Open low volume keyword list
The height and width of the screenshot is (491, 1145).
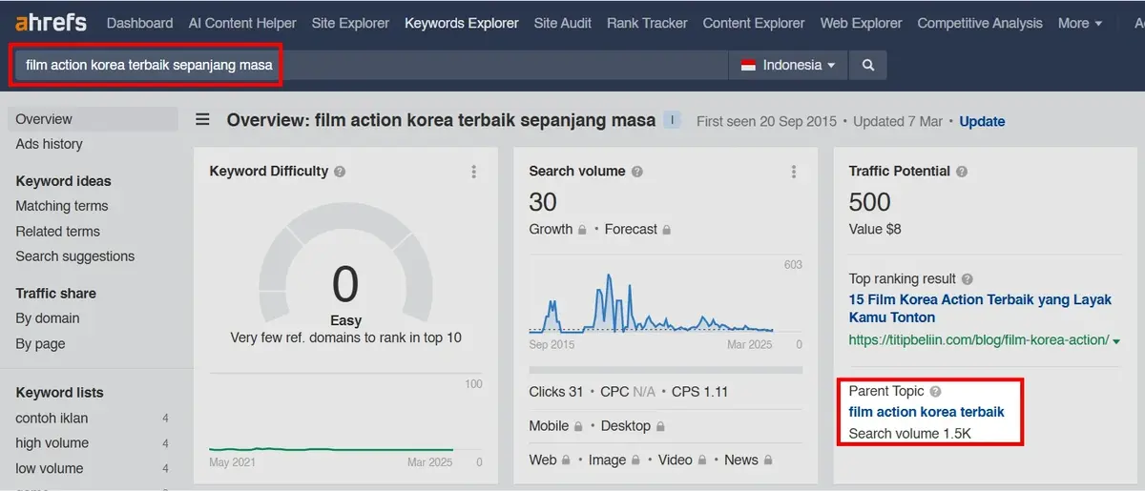tap(49, 468)
